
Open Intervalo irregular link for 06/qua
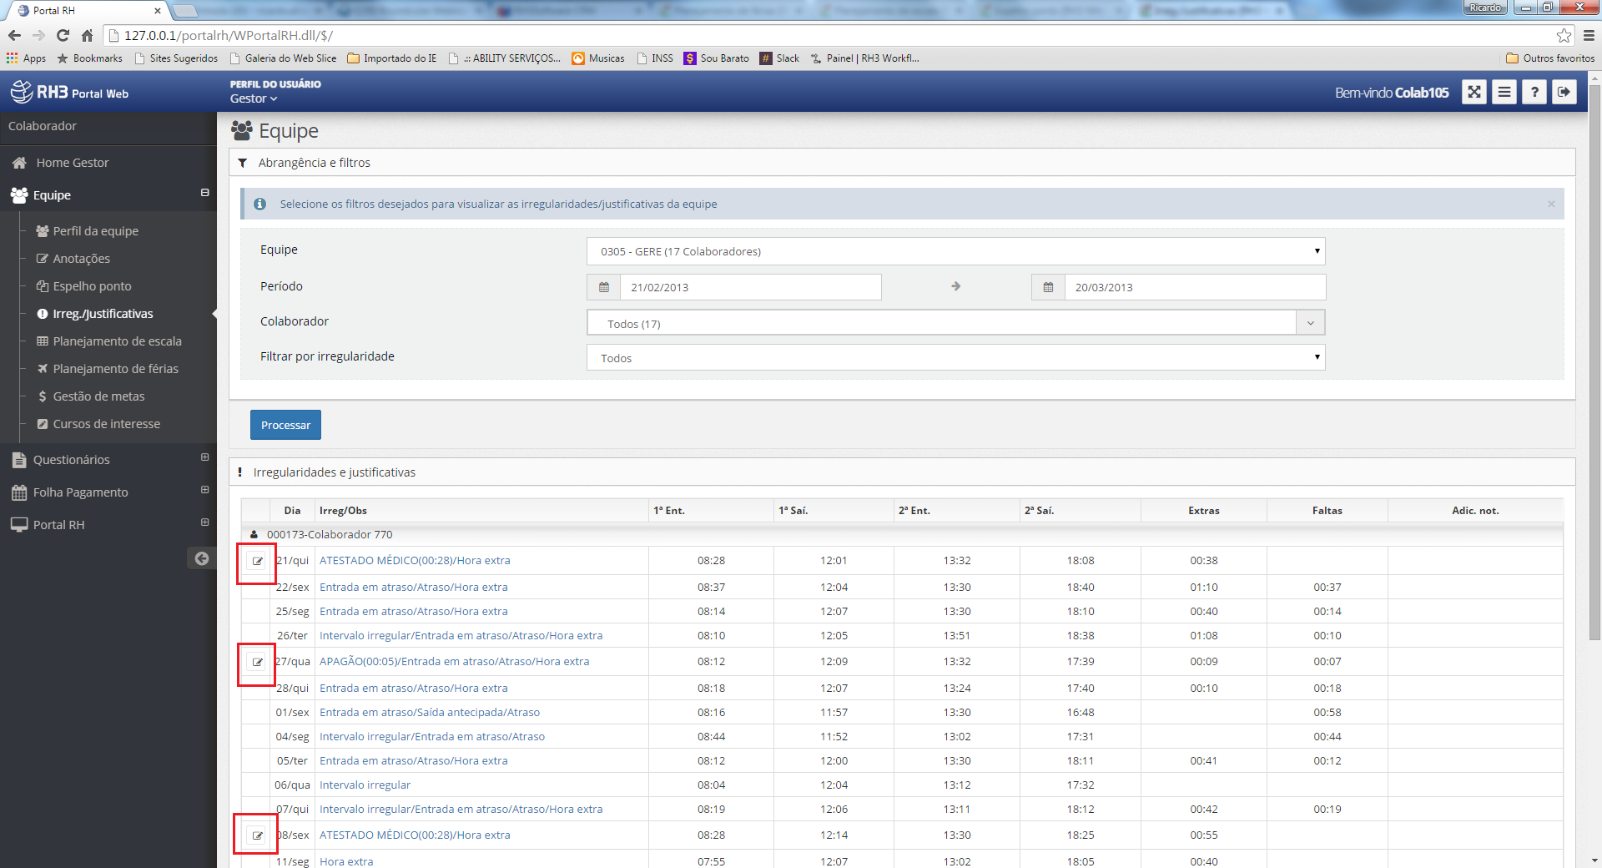tap(365, 785)
